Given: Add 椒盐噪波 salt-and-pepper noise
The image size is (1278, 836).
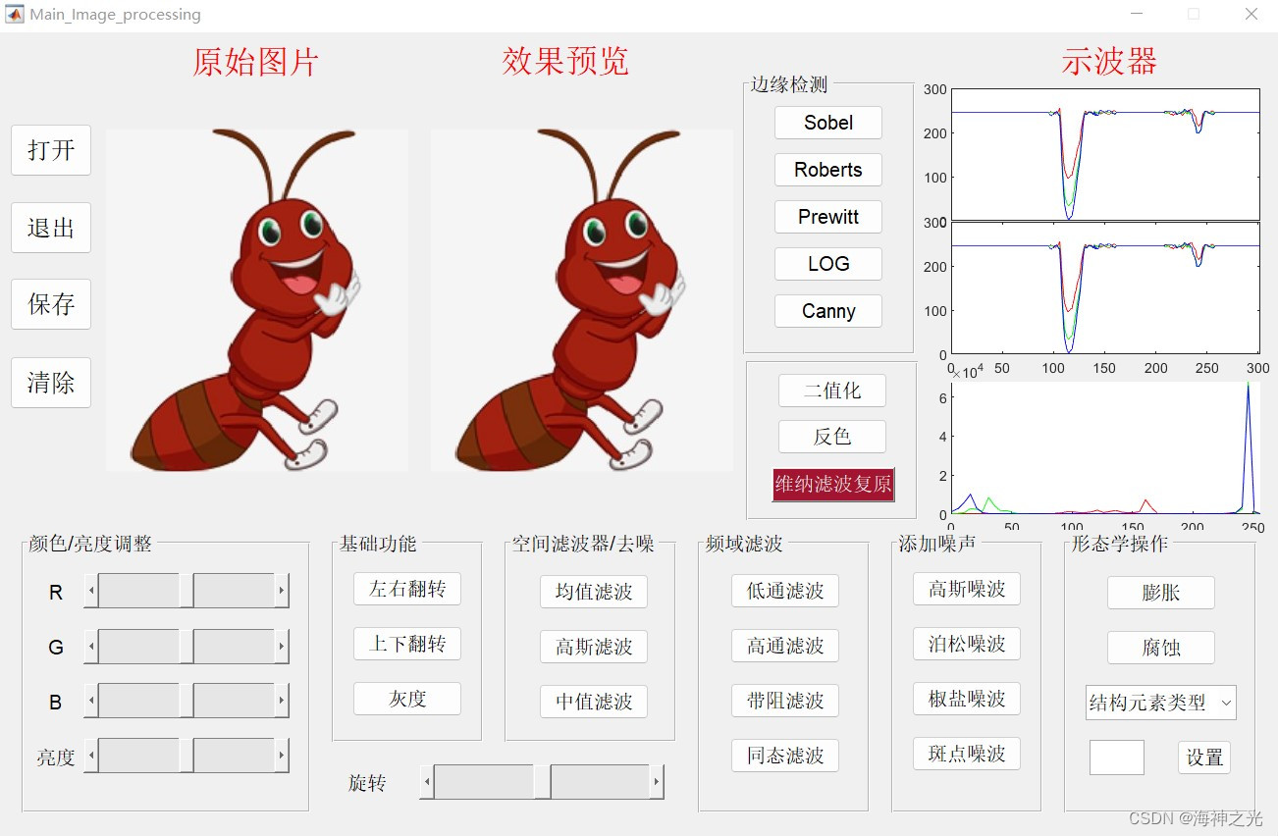Looking at the screenshot, I should pyautogui.click(x=967, y=699).
